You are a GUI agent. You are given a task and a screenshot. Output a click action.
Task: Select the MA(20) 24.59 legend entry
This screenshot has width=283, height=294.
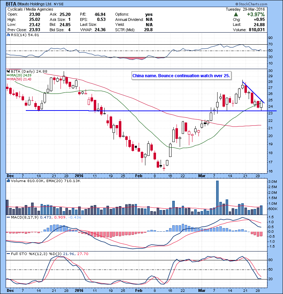(x=19, y=75)
